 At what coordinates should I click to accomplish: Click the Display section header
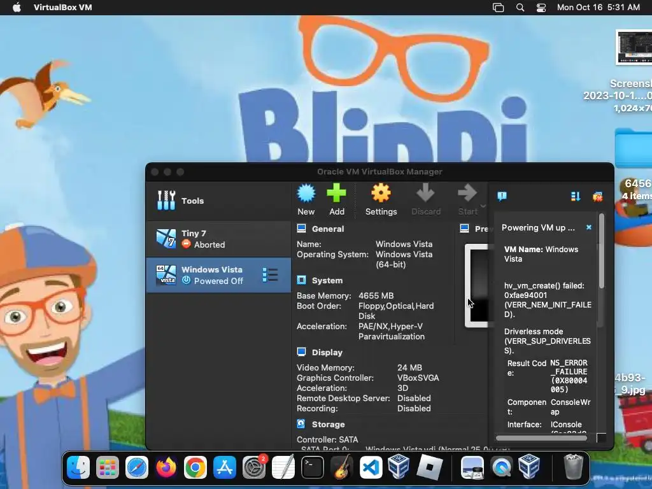327,353
